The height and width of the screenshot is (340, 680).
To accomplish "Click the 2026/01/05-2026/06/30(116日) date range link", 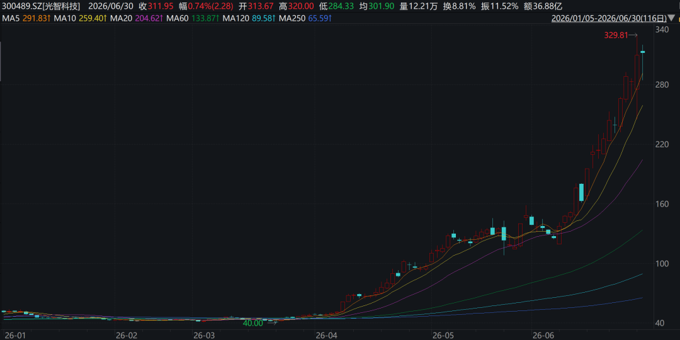I will (609, 18).
